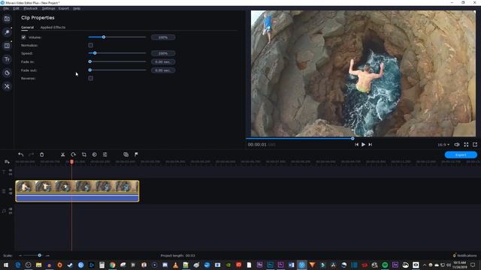Screen dimensions: 481x270
Task: Open the Transition wizard icon
Action: tap(126, 154)
